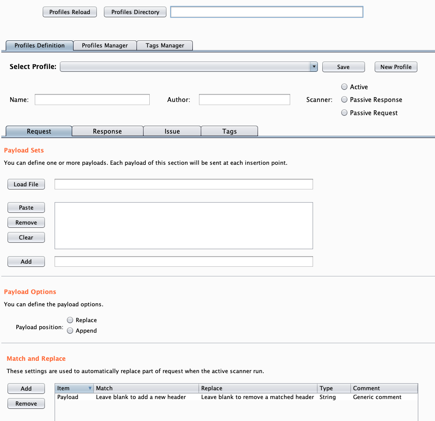Open the Tags Manager tab
The image size is (435, 421).
click(165, 45)
